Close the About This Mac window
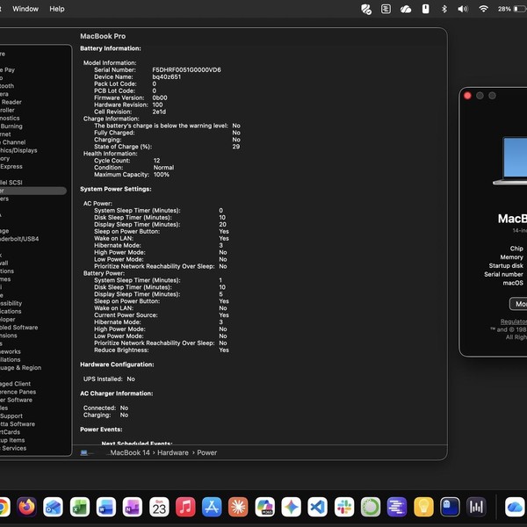Screen dimensions: 527x527 coord(467,96)
